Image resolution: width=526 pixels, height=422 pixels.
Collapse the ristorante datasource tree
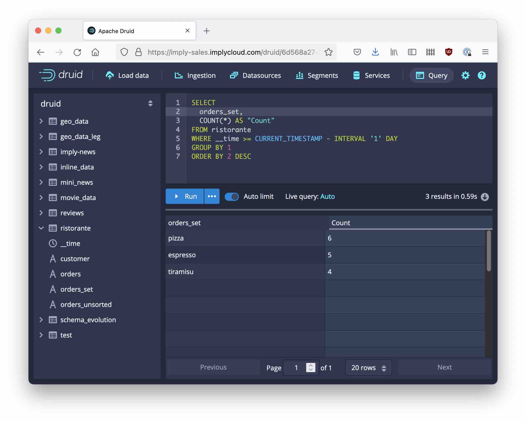click(x=41, y=228)
